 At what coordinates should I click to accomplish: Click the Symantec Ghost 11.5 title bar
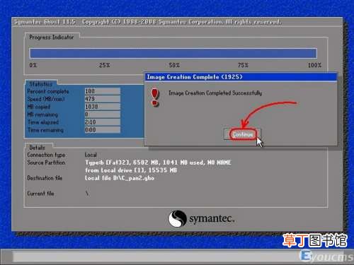177,22
